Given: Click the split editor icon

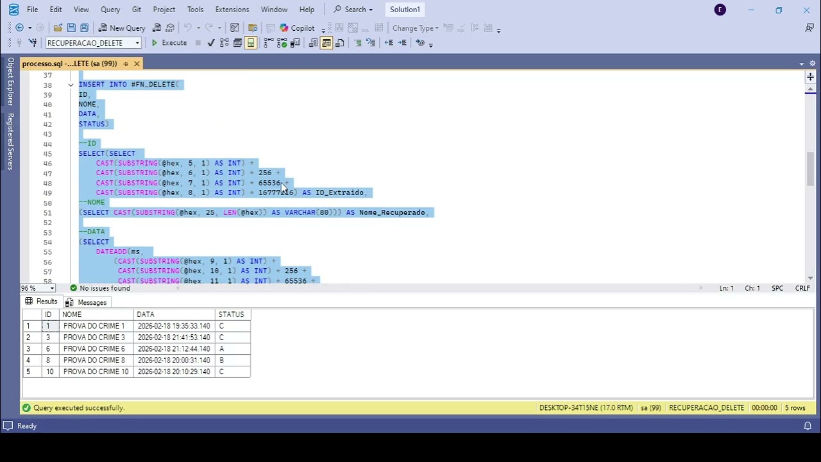Looking at the screenshot, I should point(810,76).
